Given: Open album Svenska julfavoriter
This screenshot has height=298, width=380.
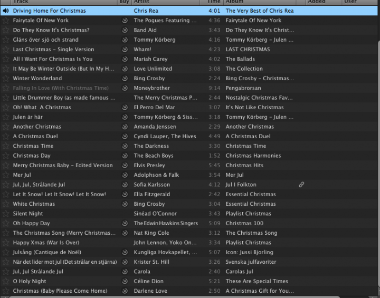Looking at the screenshot, I should click(x=251, y=262).
